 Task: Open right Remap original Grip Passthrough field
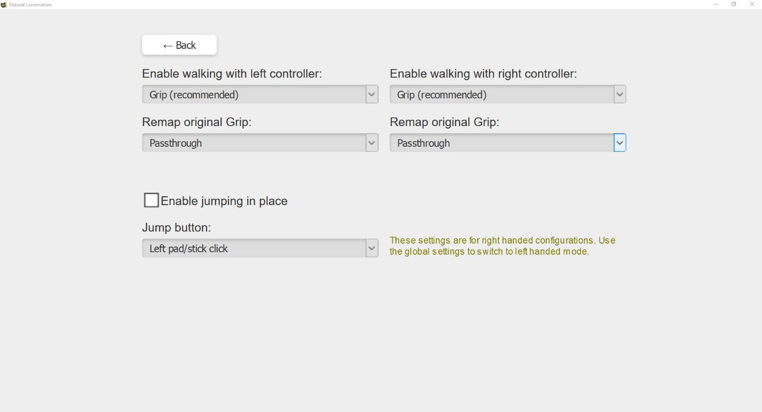(508, 143)
